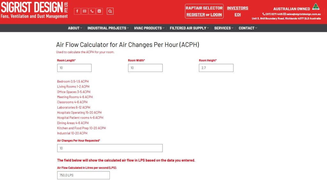Click the Room Length input field
The height and width of the screenshot is (180, 327).
coord(74,68)
